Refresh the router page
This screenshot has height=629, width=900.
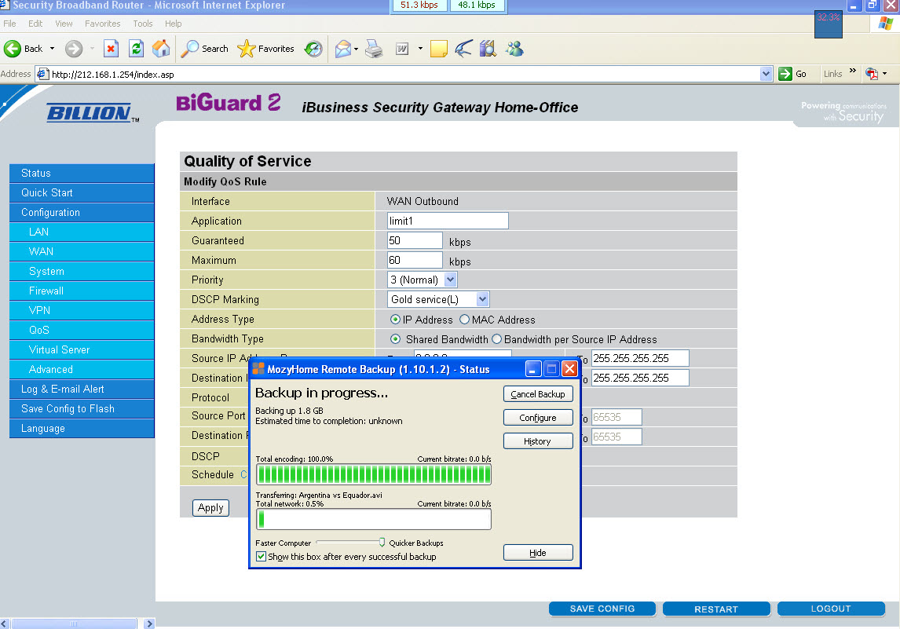(136, 49)
